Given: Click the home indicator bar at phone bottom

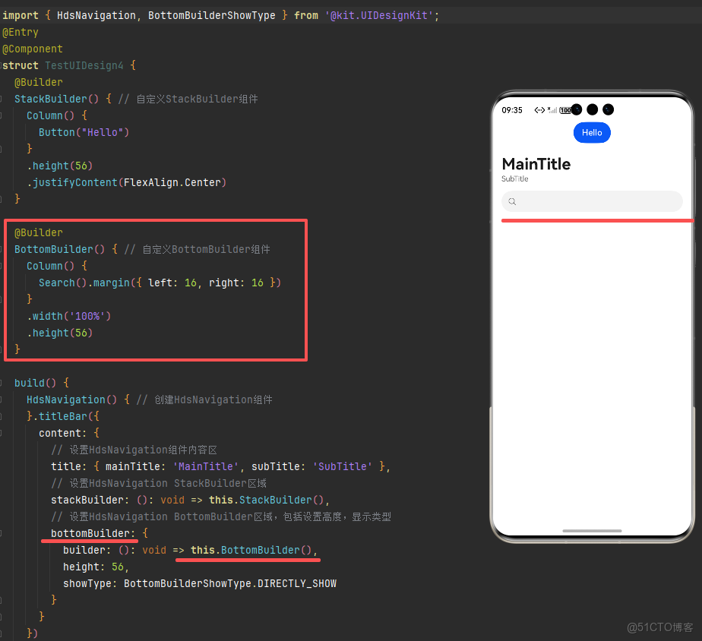Looking at the screenshot, I should pos(592,531).
